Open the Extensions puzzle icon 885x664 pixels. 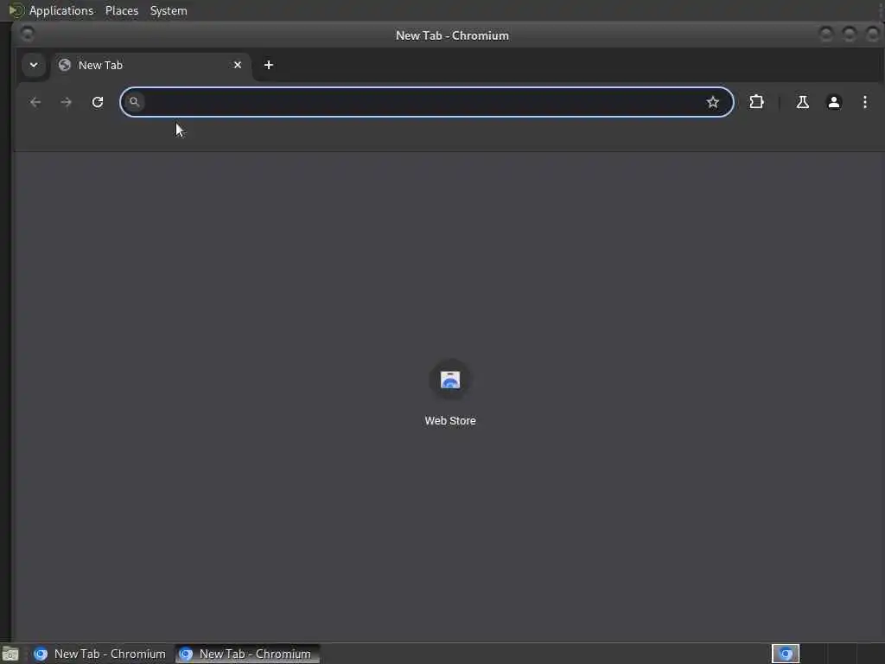(756, 102)
